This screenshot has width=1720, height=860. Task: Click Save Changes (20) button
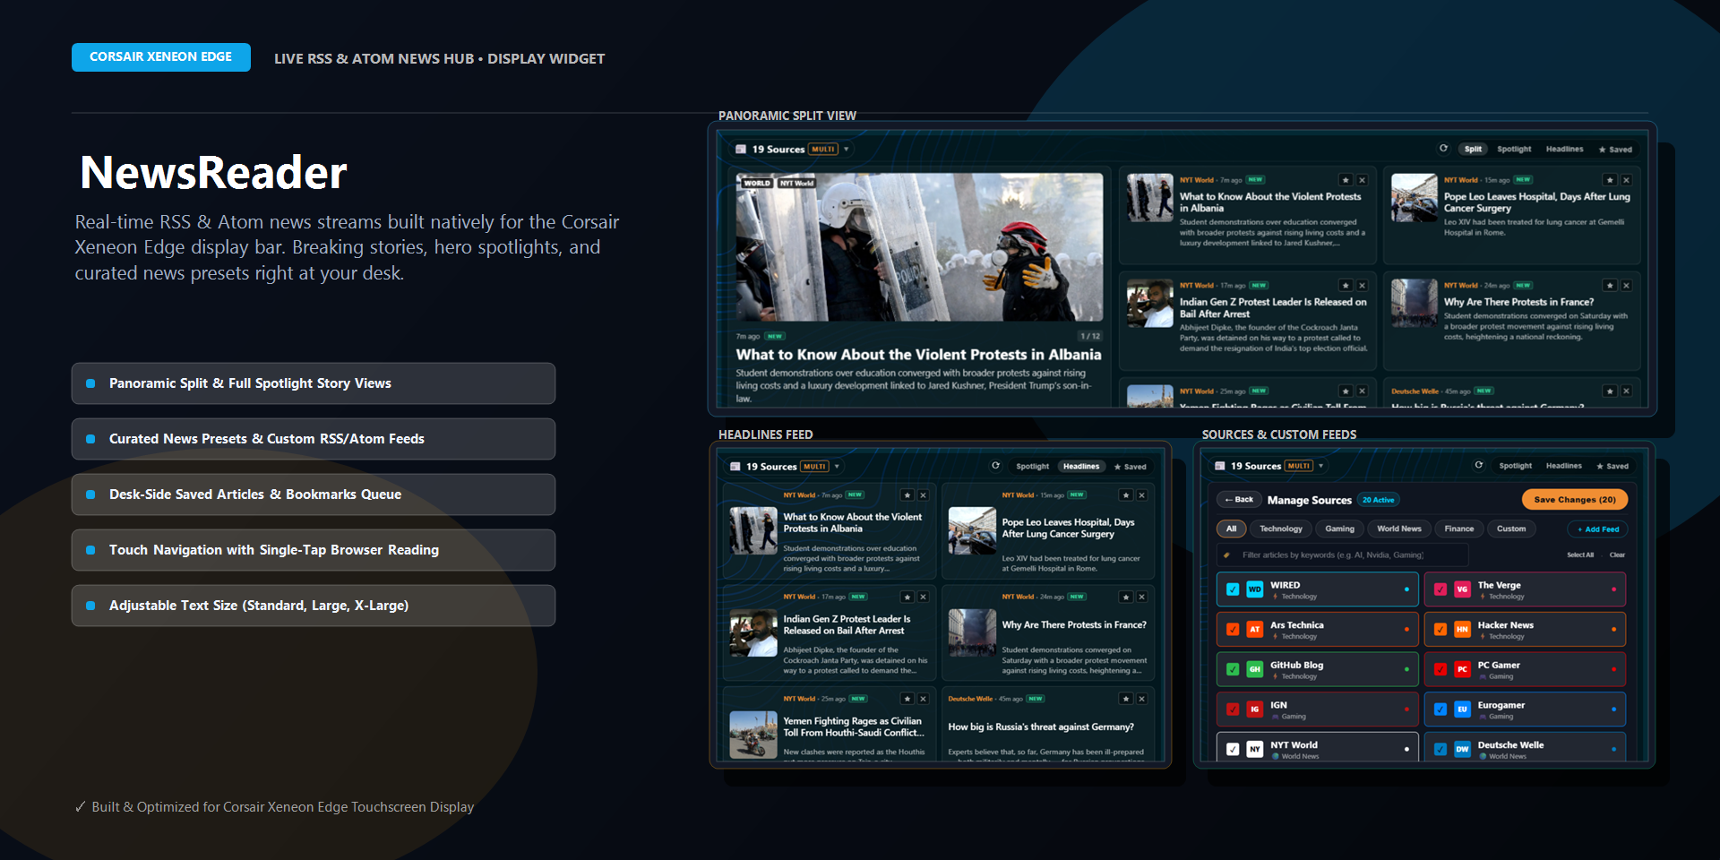point(1575,500)
